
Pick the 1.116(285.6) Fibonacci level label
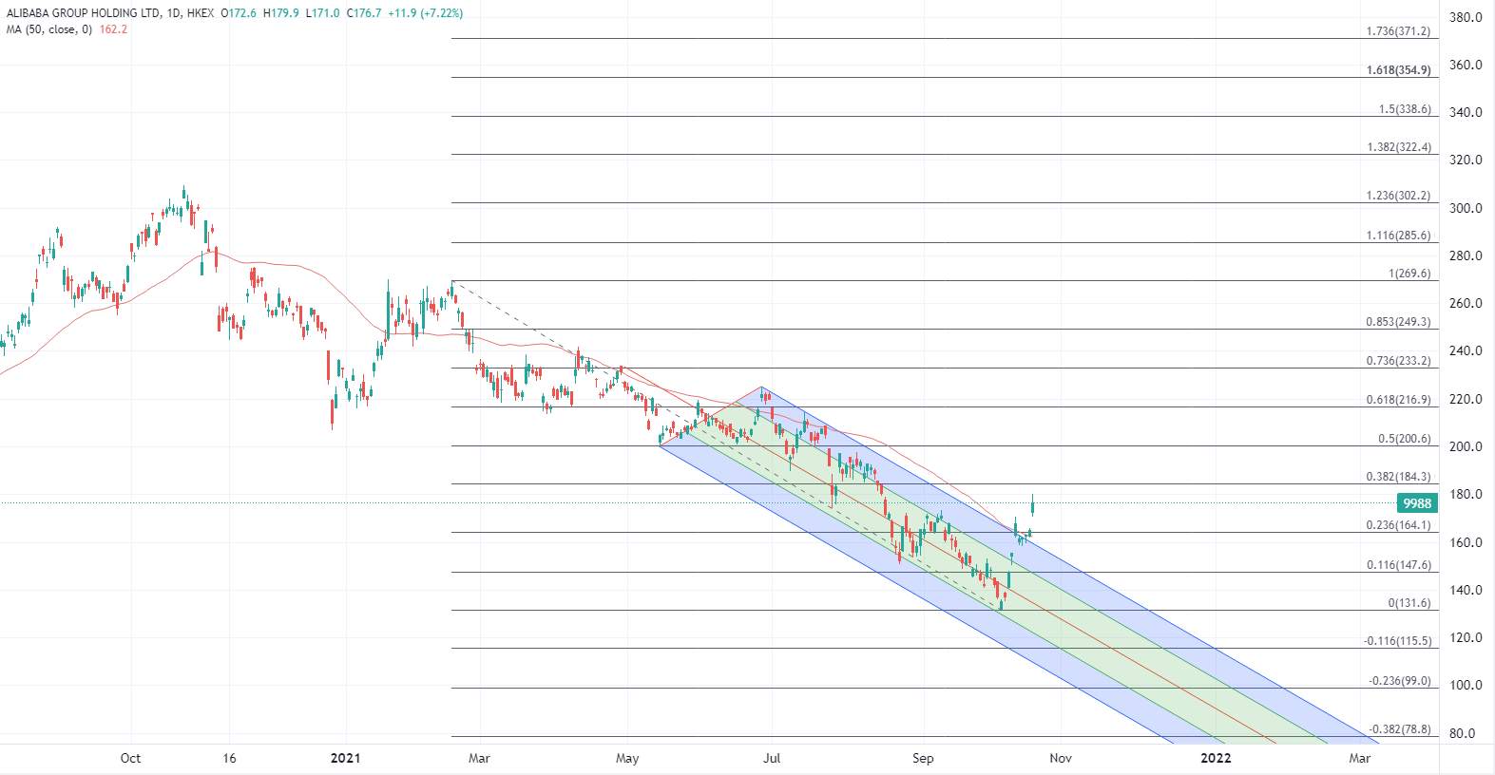tap(1398, 236)
